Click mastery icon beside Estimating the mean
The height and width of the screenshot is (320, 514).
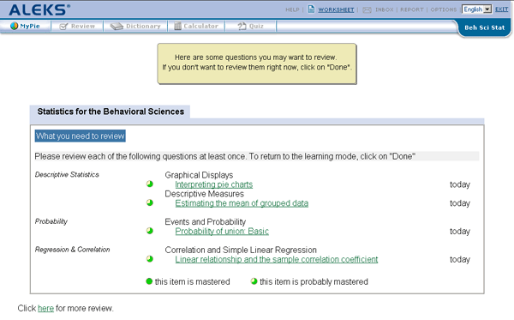[150, 202]
